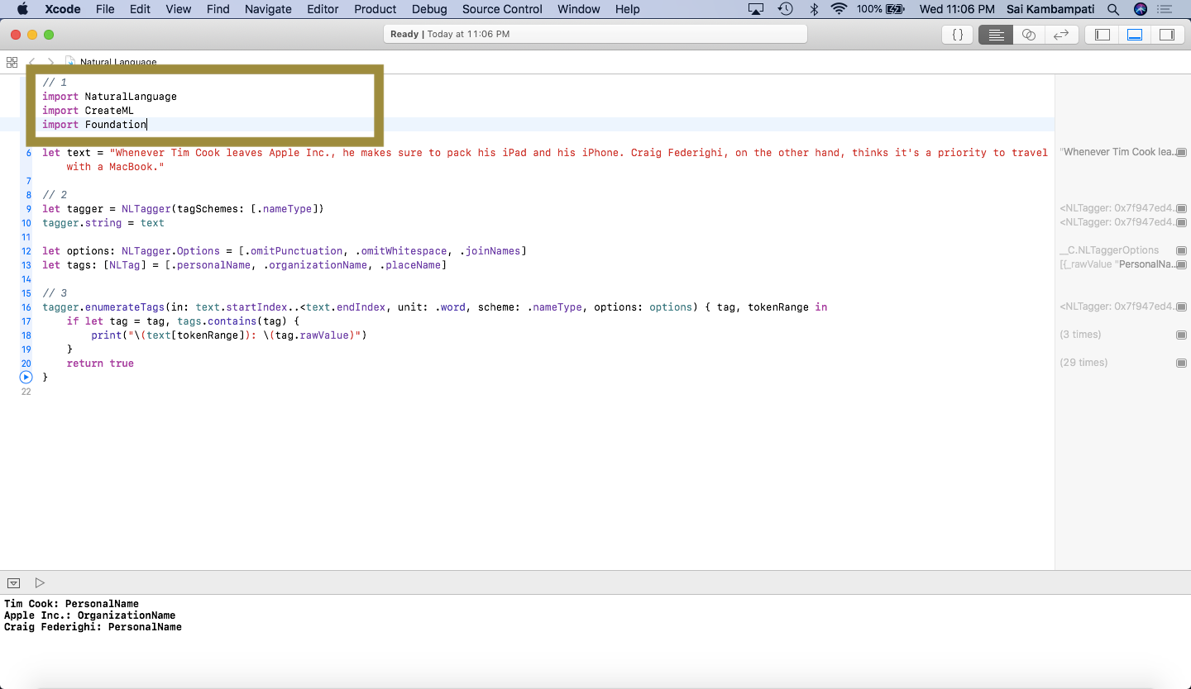Show Quick Look result for the text string
The image size is (1191, 689).
pyautogui.click(x=1181, y=153)
